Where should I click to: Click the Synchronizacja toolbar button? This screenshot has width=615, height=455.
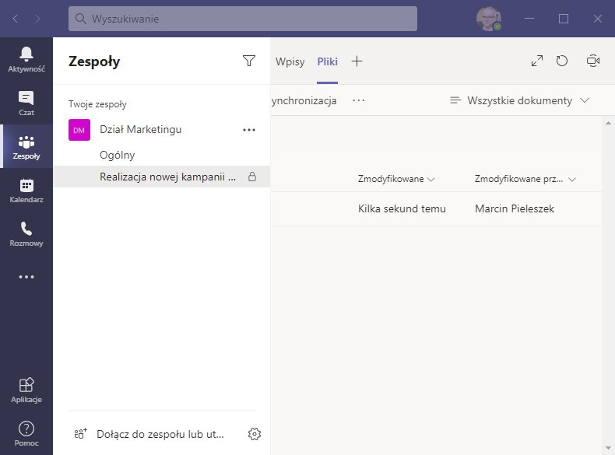click(304, 100)
